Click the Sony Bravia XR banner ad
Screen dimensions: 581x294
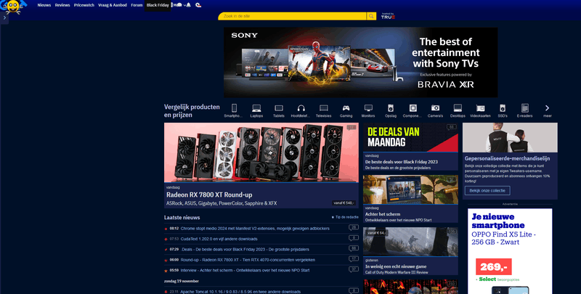pos(360,62)
